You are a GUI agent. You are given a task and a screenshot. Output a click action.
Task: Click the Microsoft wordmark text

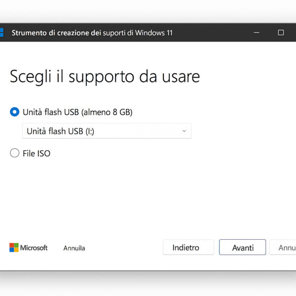[34, 248]
